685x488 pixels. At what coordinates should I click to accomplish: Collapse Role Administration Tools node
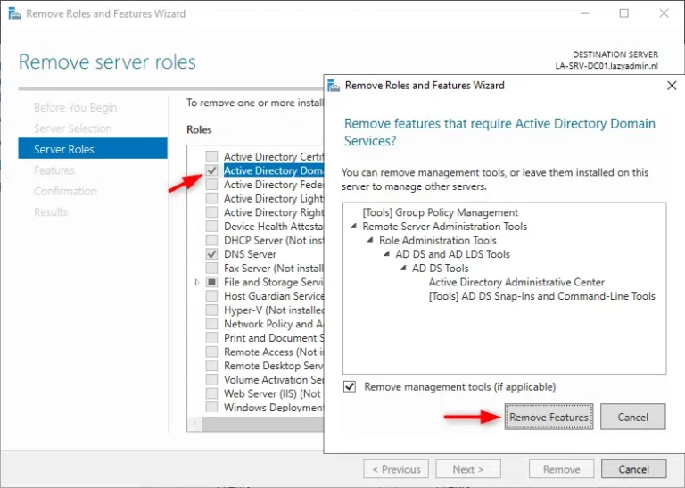click(370, 240)
